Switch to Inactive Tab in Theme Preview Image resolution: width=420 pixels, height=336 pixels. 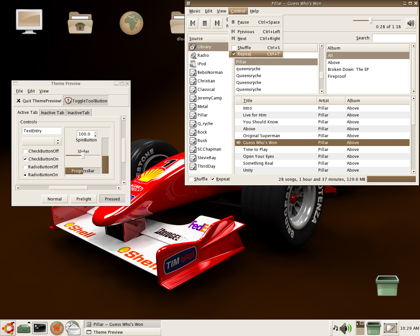[52, 113]
